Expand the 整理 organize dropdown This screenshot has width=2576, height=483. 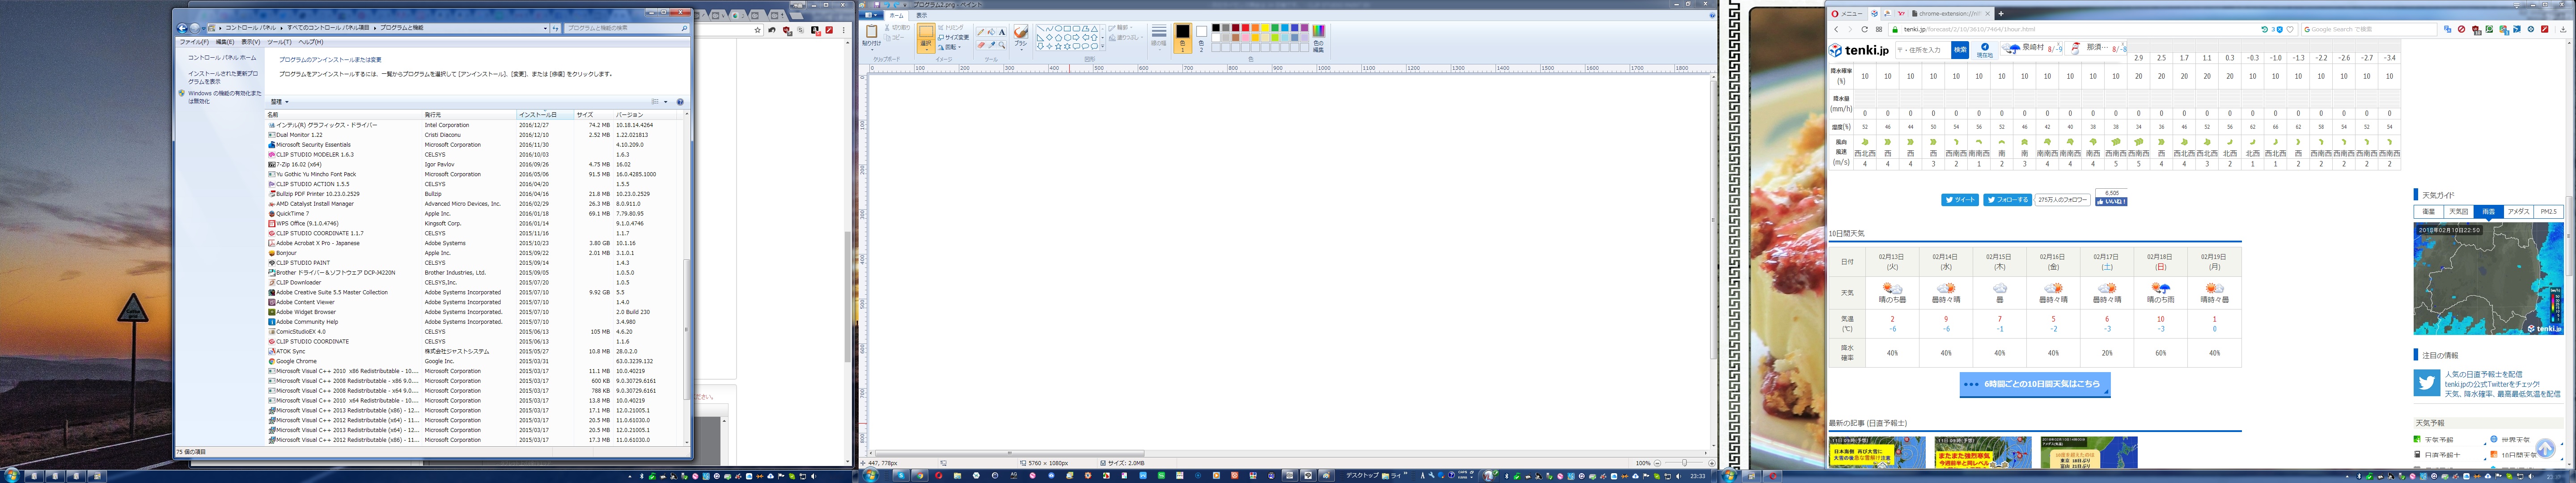click(x=279, y=102)
